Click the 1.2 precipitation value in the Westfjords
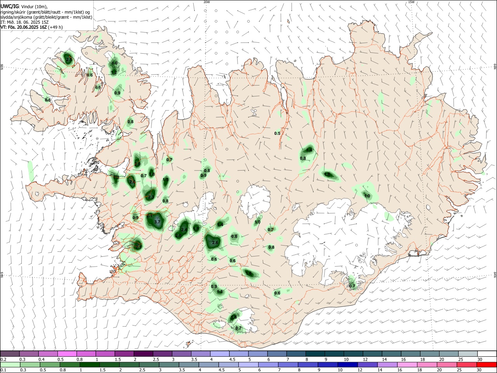The width and height of the screenshot is (497, 373). coord(114,72)
